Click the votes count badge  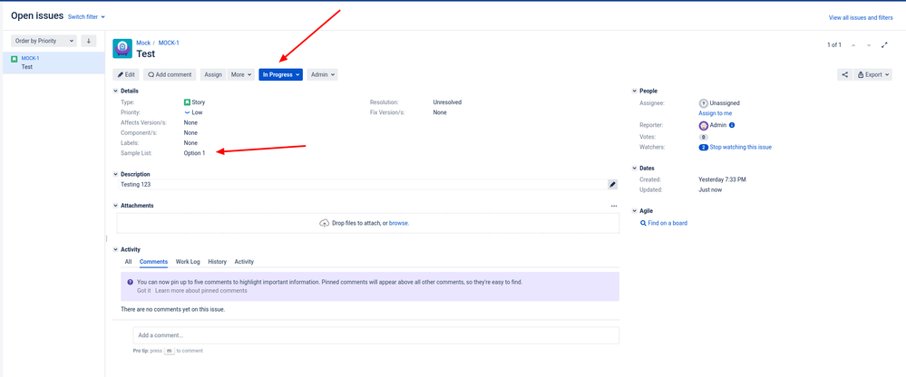coord(703,137)
